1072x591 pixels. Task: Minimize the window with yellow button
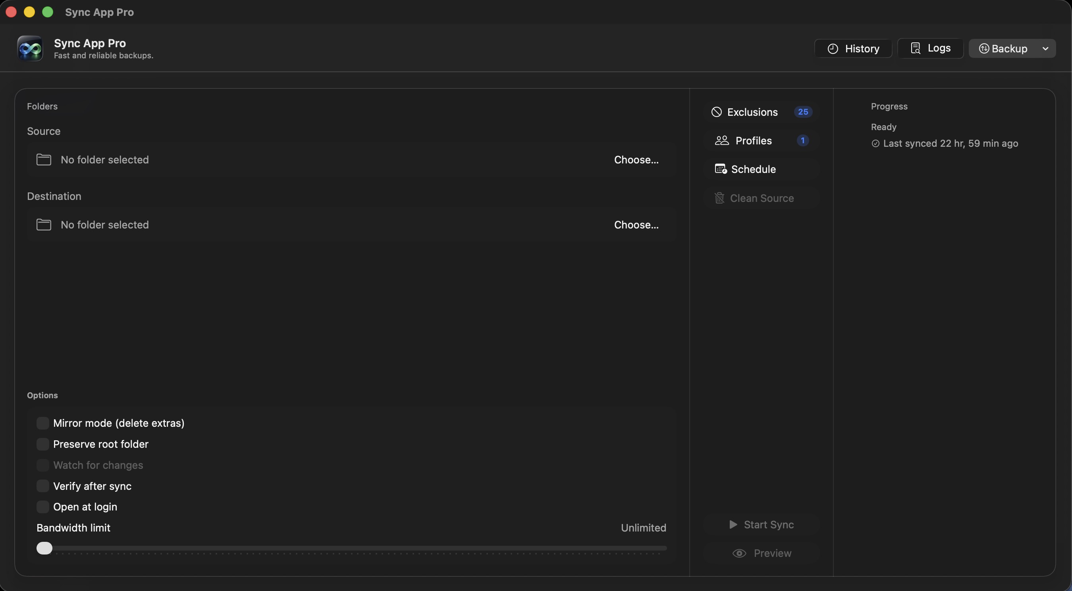[x=29, y=12]
